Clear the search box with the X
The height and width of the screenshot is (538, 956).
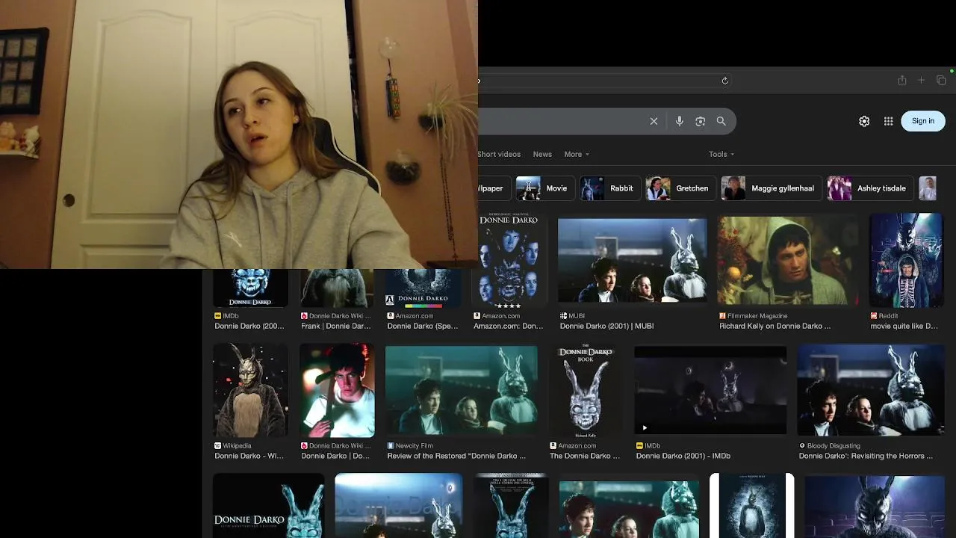pos(654,121)
